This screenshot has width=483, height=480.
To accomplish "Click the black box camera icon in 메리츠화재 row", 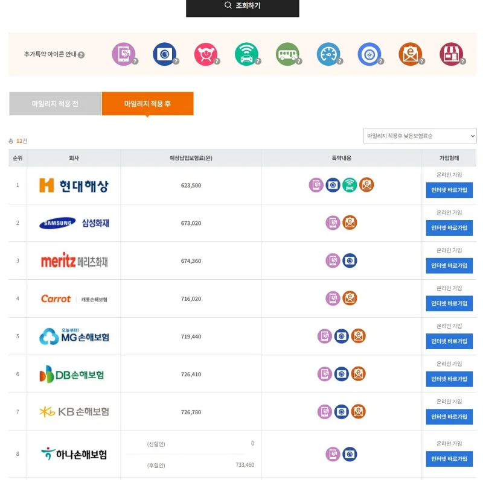I will coord(350,261).
